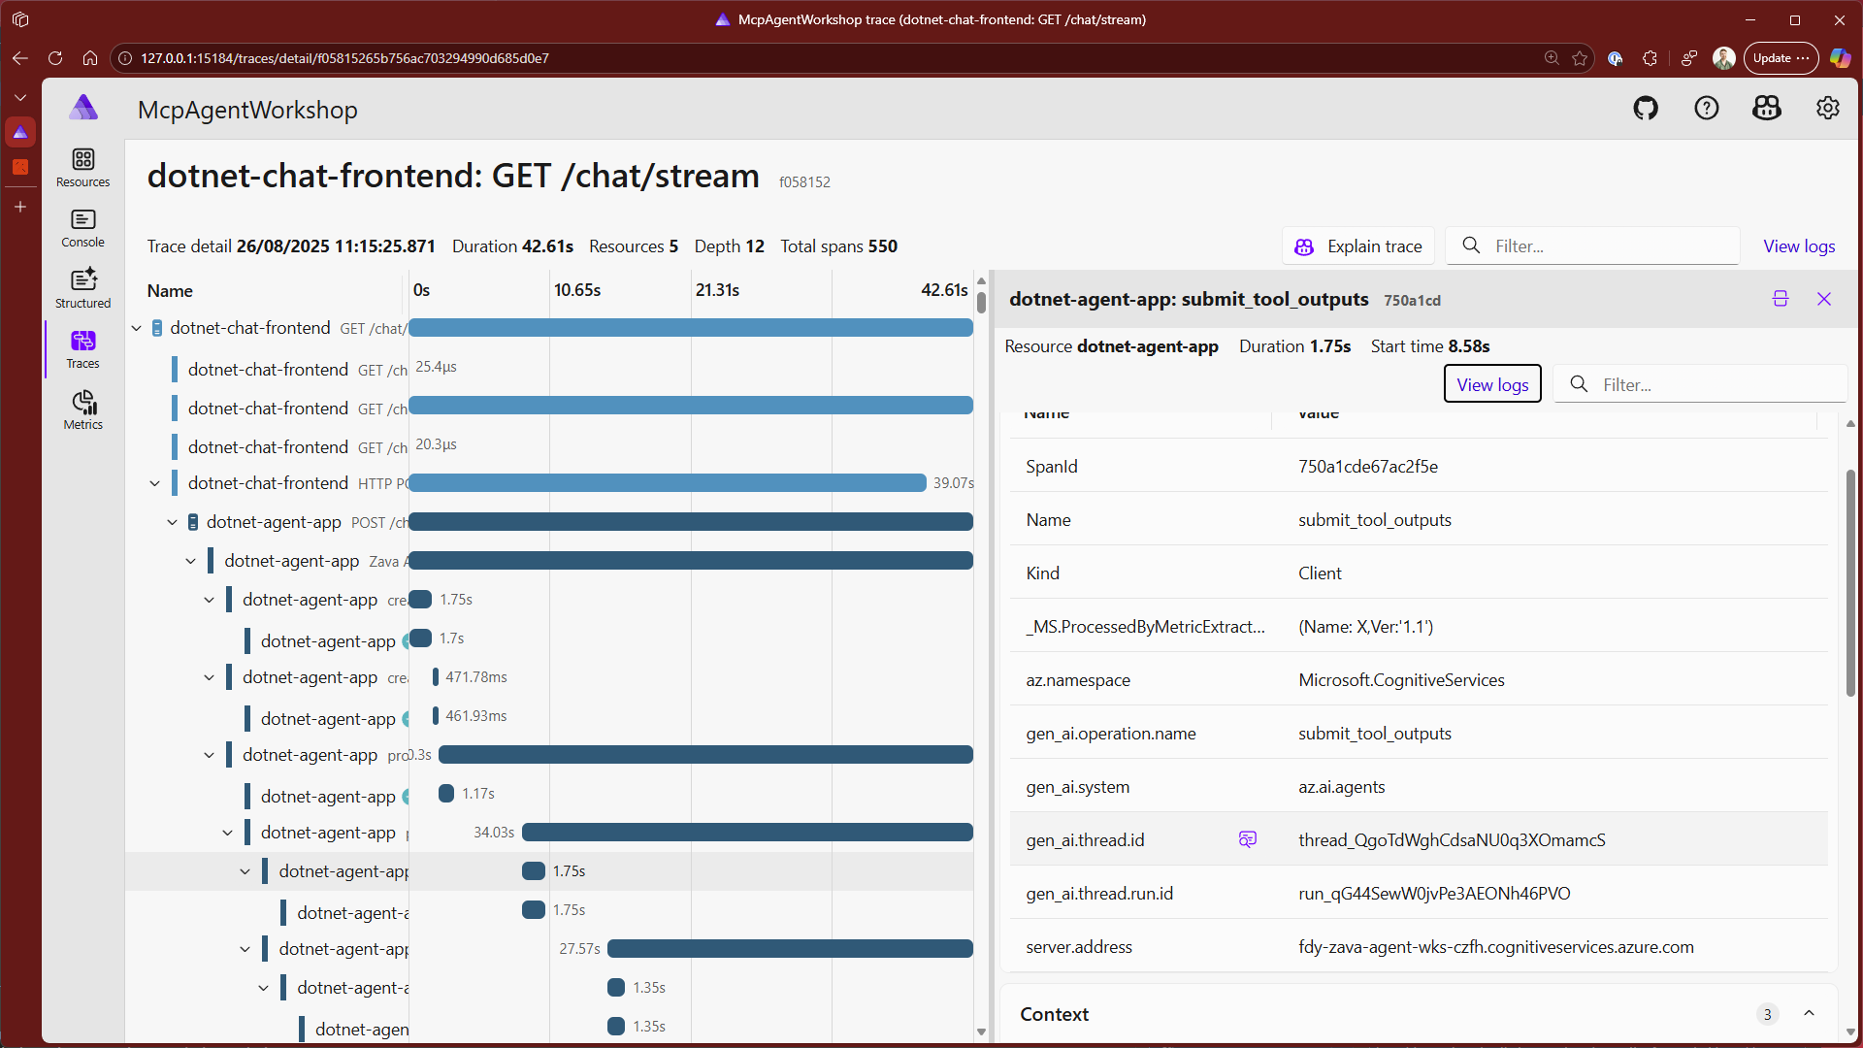1863x1048 pixels.
Task: Open the top-right View logs link
Action: coord(1798,246)
